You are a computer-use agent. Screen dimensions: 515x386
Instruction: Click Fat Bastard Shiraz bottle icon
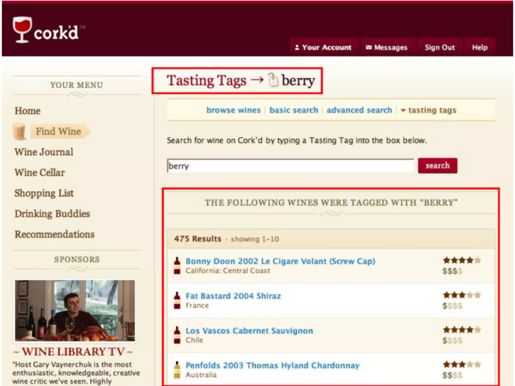tap(177, 300)
